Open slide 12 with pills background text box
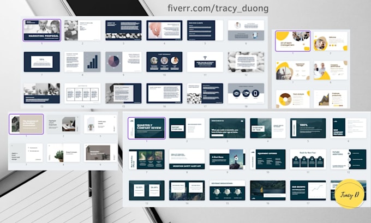This screenshot has width=371, height=223. (x=246, y=62)
